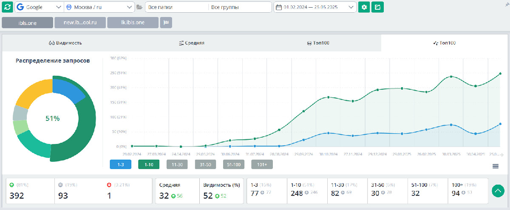The image size is (510, 210).
Task: Click the export share icon
Action: 377,7
